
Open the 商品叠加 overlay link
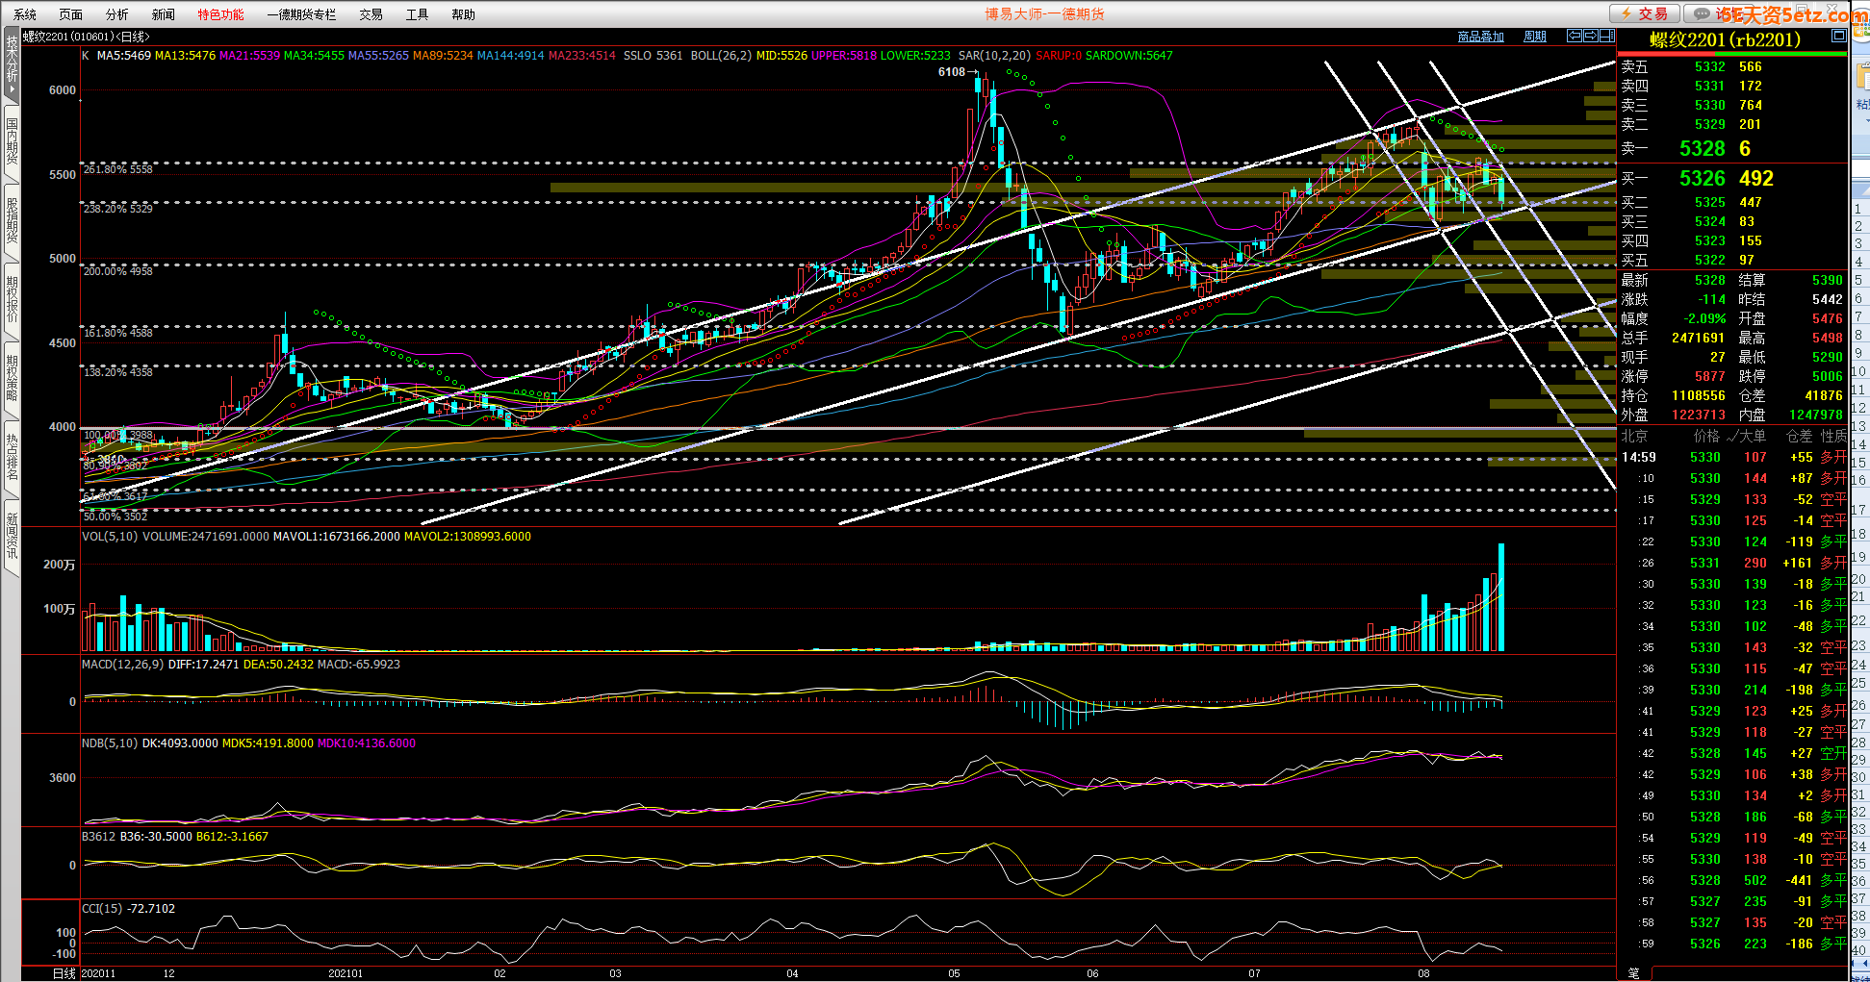tap(1480, 37)
